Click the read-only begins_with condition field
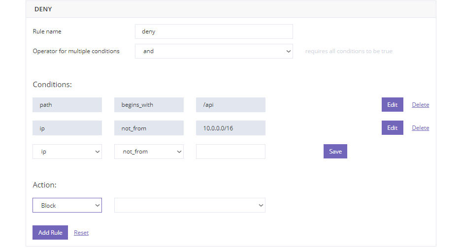Image resolution: width=461 pixels, height=248 pixels. pyautogui.click(x=149, y=105)
